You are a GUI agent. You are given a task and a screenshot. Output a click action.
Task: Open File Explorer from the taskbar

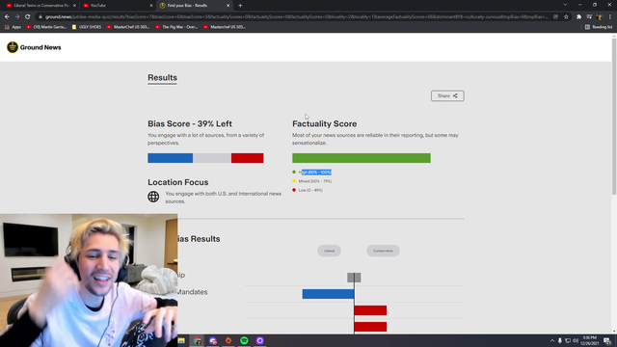coord(181,340)
